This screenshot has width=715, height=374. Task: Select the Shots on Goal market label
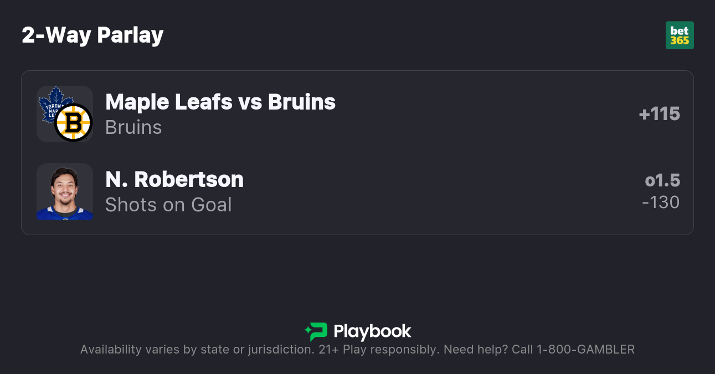click(168, 205)
